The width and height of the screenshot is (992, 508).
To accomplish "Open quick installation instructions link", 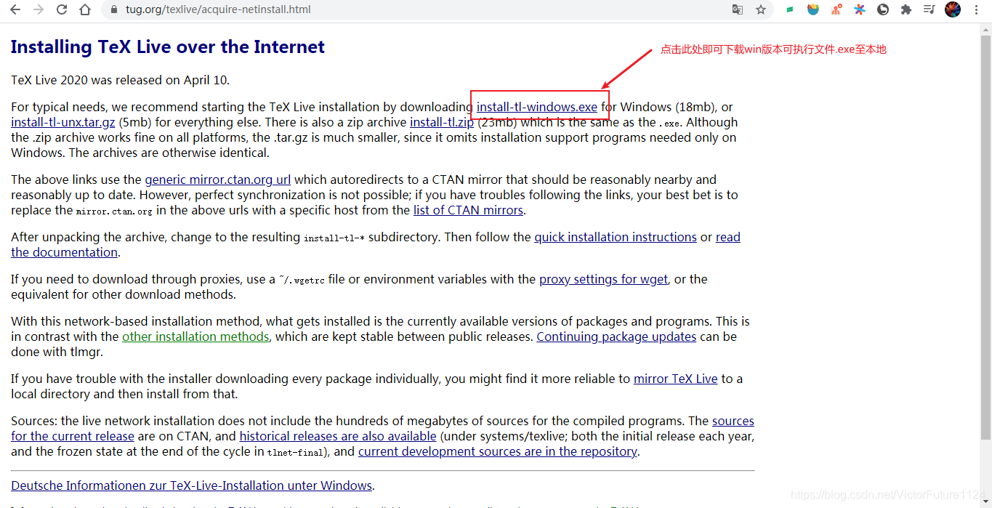I will point(616,237).
